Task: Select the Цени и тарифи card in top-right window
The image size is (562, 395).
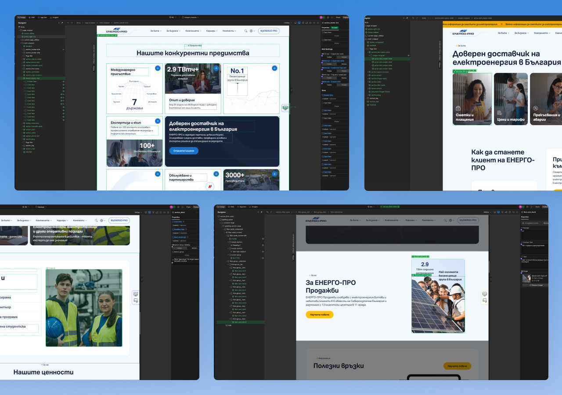Action: [x=511, y=99]
